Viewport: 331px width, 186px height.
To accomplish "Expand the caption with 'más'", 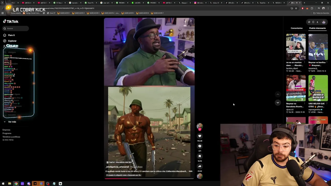I will click(191, 171).
